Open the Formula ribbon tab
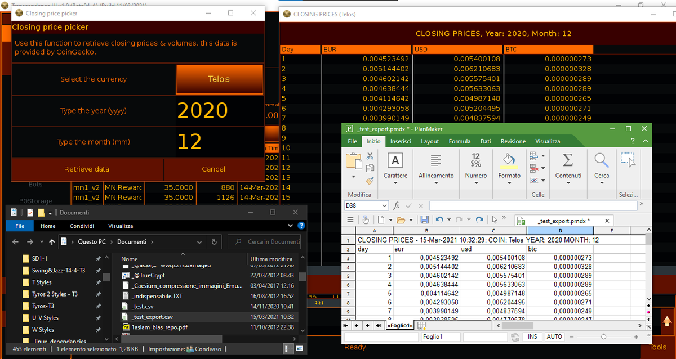Image resolution: width=676 pixels, height=359 pixels. point(460,141)
